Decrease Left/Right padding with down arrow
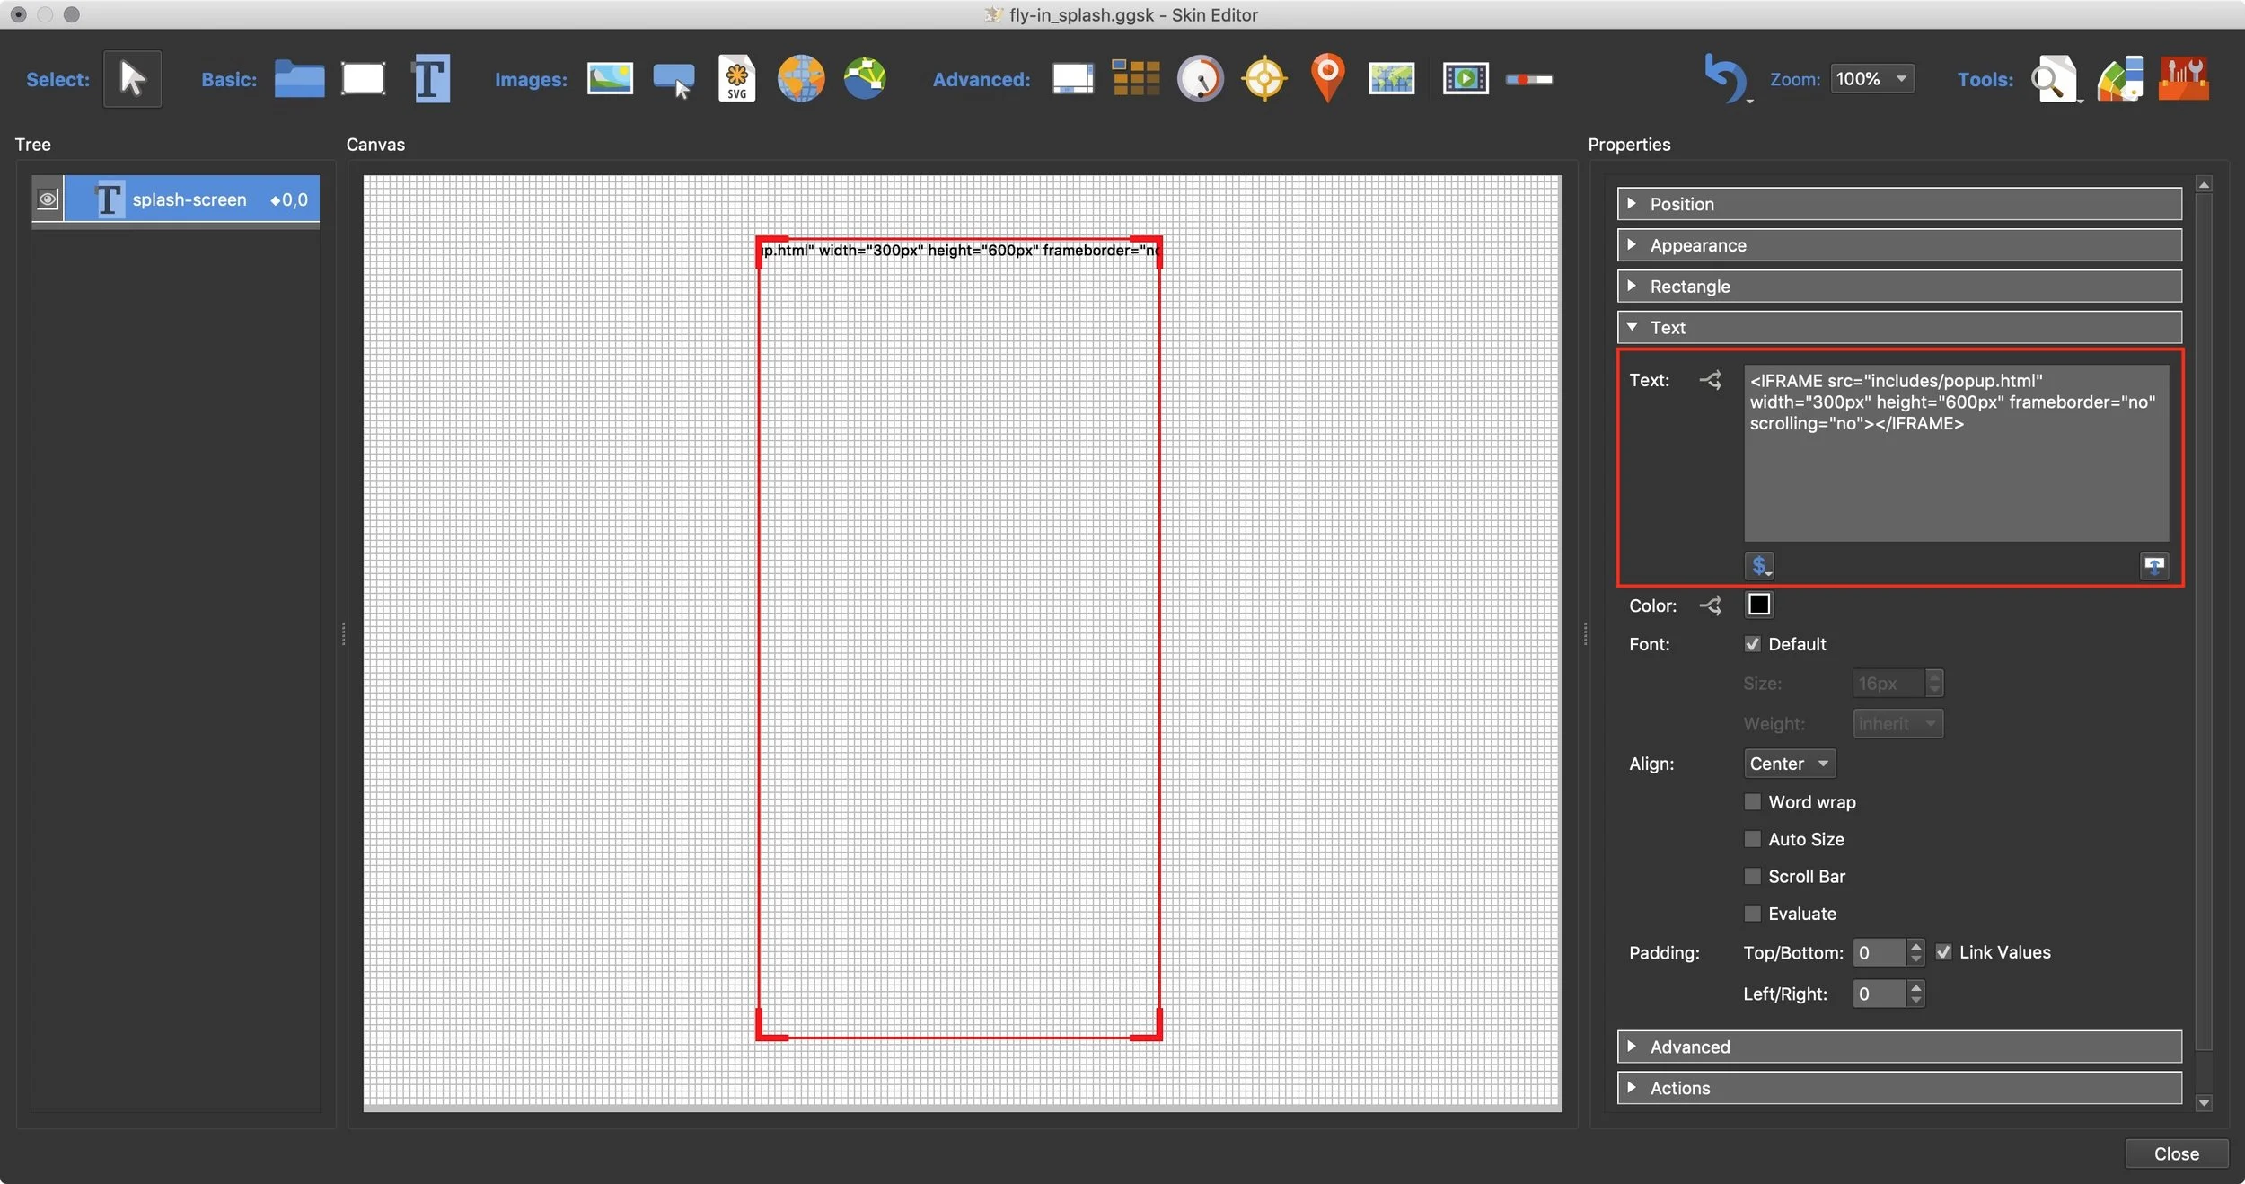The height and width of the screenshot is (1184, 2245). 1916,1000
